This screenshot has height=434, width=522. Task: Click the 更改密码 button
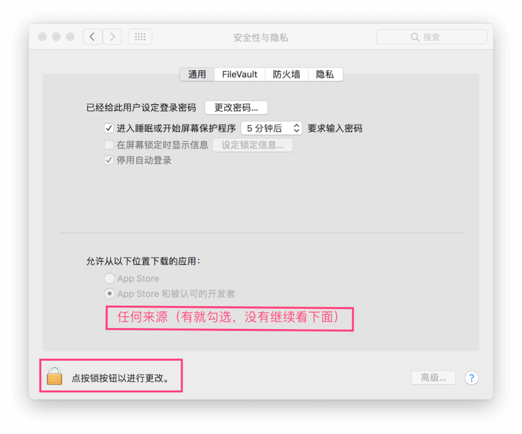coord(236,107)
